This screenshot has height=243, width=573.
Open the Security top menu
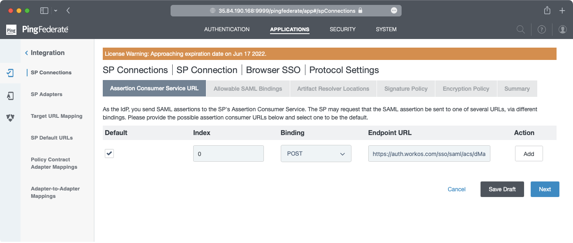tap(342, 30)
